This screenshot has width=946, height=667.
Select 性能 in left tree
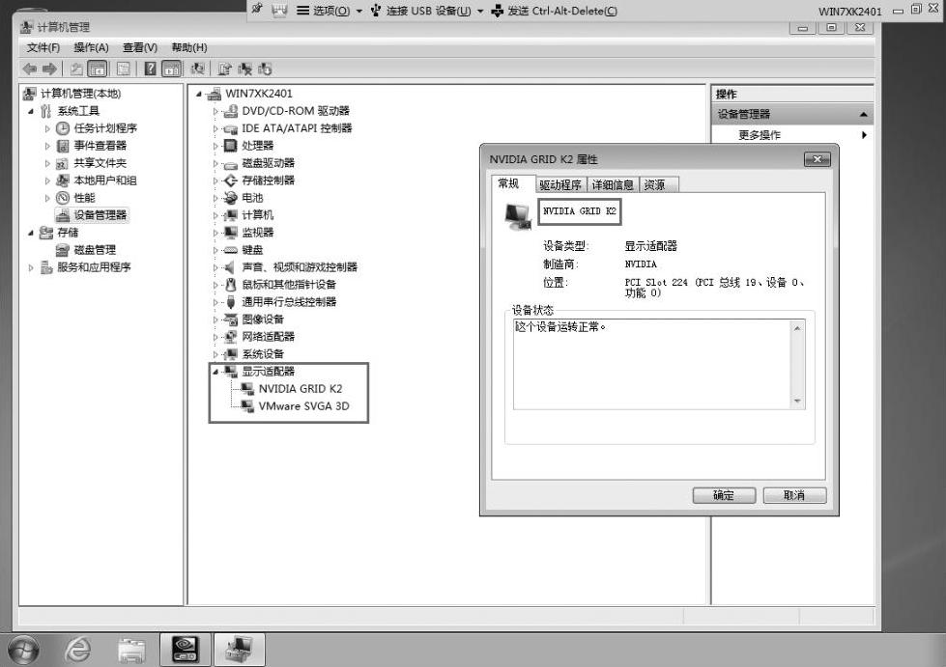pyautogui.click(x=84, y=198)
